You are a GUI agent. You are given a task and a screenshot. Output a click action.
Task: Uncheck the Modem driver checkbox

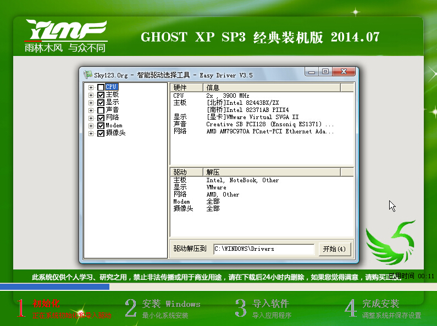101,126
